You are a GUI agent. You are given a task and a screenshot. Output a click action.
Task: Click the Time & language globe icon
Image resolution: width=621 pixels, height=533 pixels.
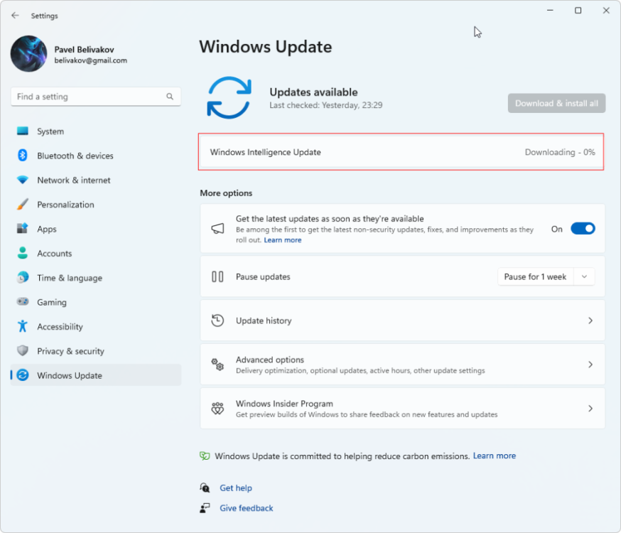[23, 277]
